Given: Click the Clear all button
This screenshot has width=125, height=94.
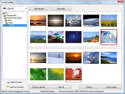Looking at the screenshot, I should pyautogui.click(x=61, y=87).
